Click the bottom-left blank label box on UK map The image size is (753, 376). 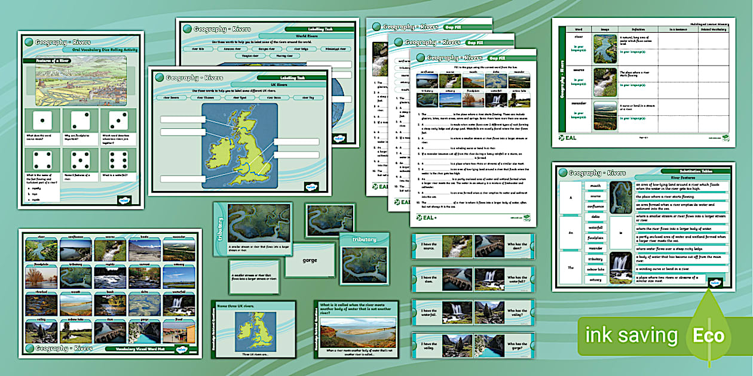coord(181,178)
